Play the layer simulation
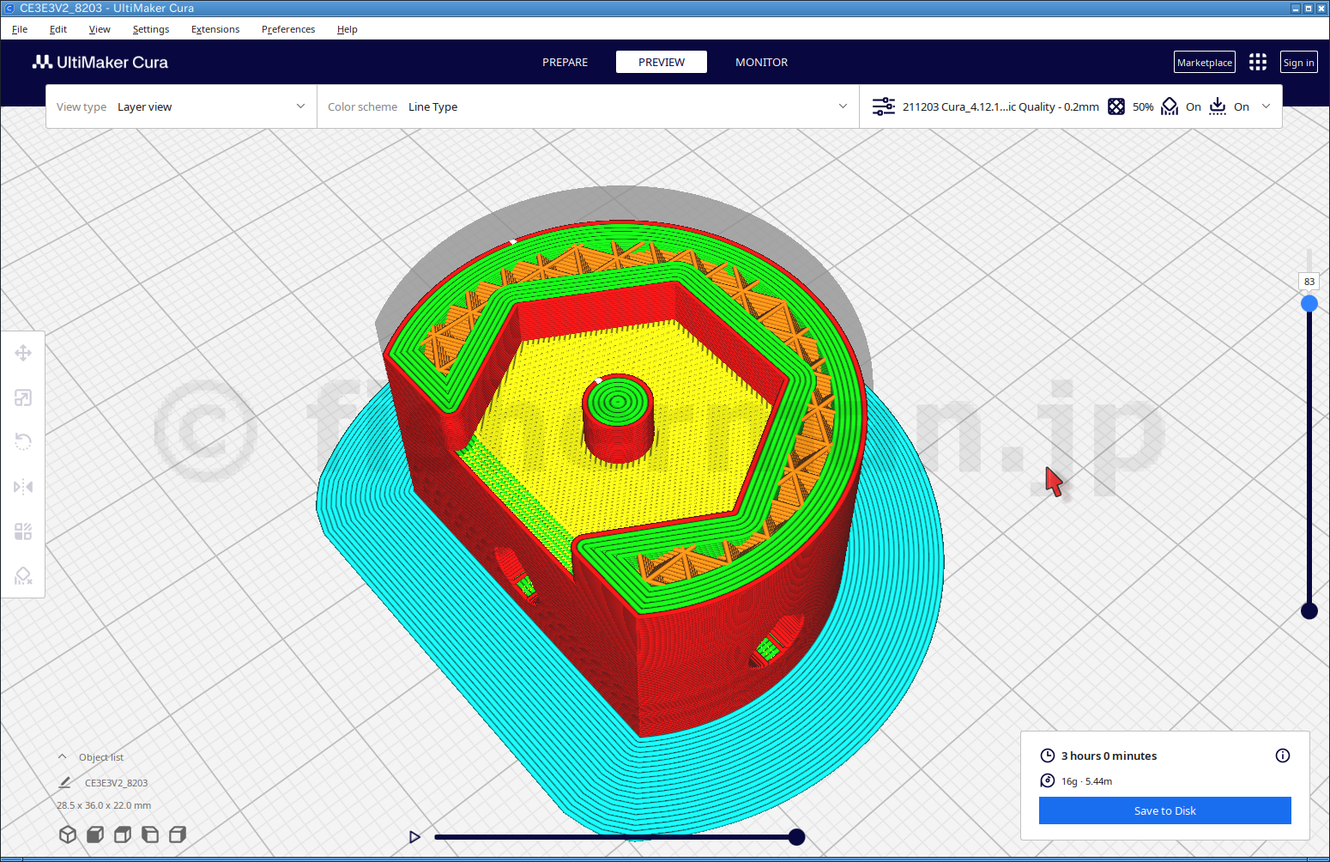Image resolution: width=1330 pixels, height=862 pixels. coord(414,837)
